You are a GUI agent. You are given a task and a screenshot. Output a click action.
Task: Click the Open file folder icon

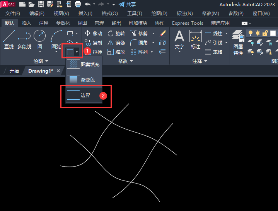[x=32, y=4]
